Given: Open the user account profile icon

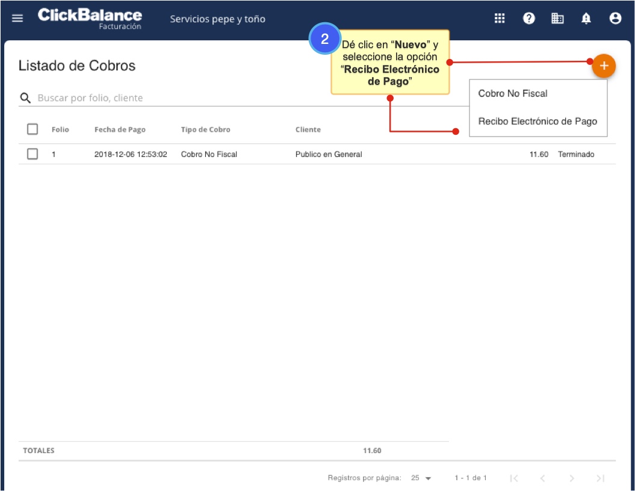Looking at the screenshot, I should pyautogui.click(x=615, y=18).
